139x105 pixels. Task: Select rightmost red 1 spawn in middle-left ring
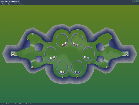54,57
